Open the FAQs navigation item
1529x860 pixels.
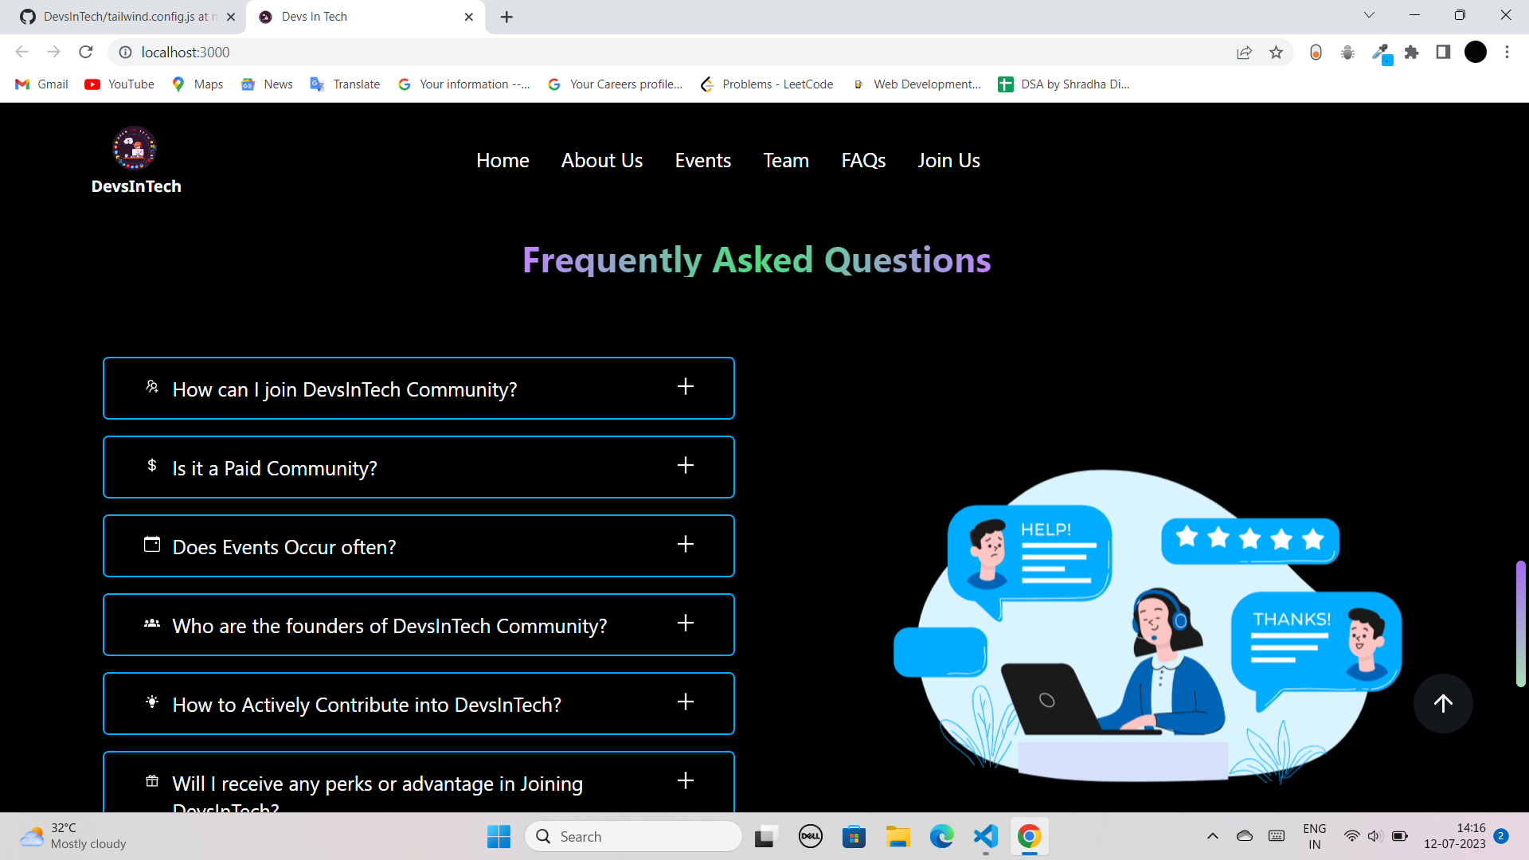tap(863, 160)
